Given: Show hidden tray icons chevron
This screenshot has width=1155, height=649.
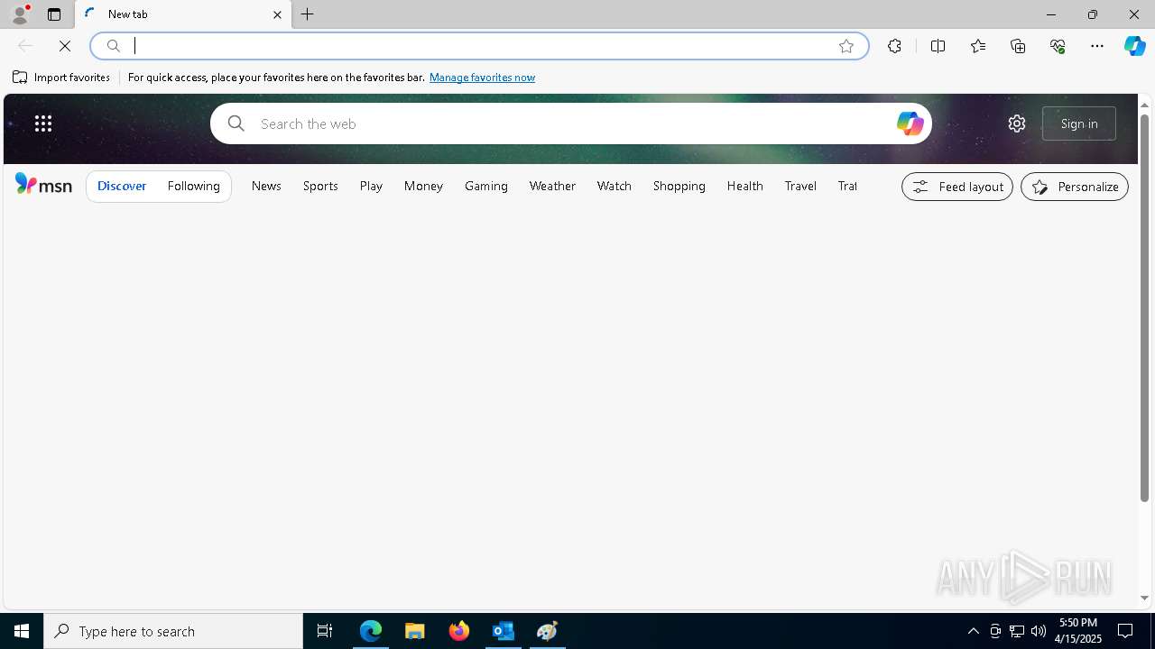Looking at the screenshot, I should pyautogui.click(x=974, y=631).
